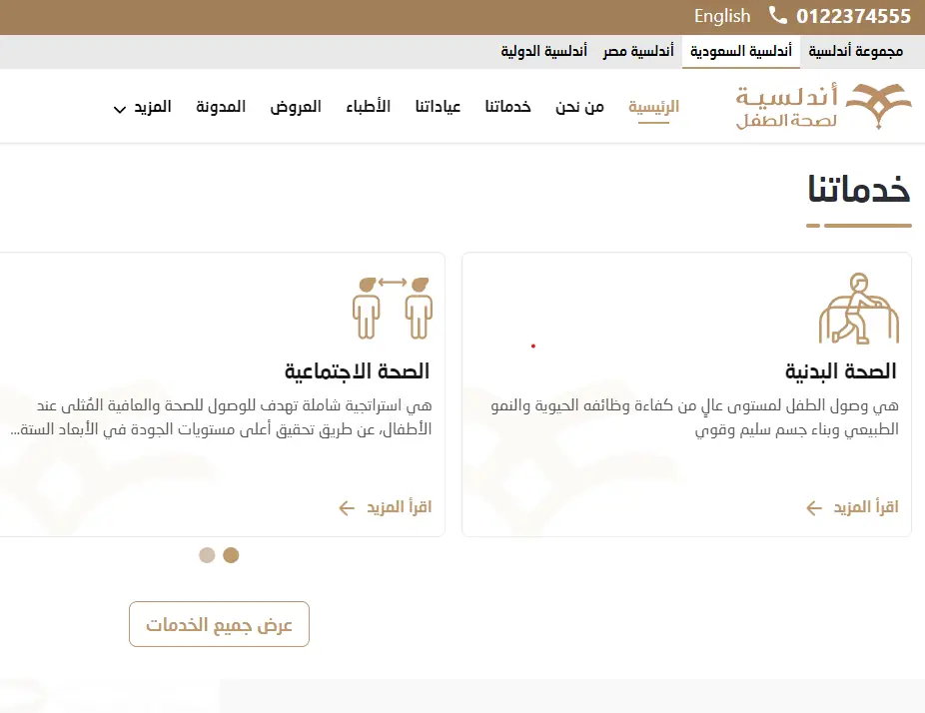This screenshot has height=713, width=925.
Task: Switch to أندلسية مصر tab
Action: pyautogui.click(x=637, y=51)
